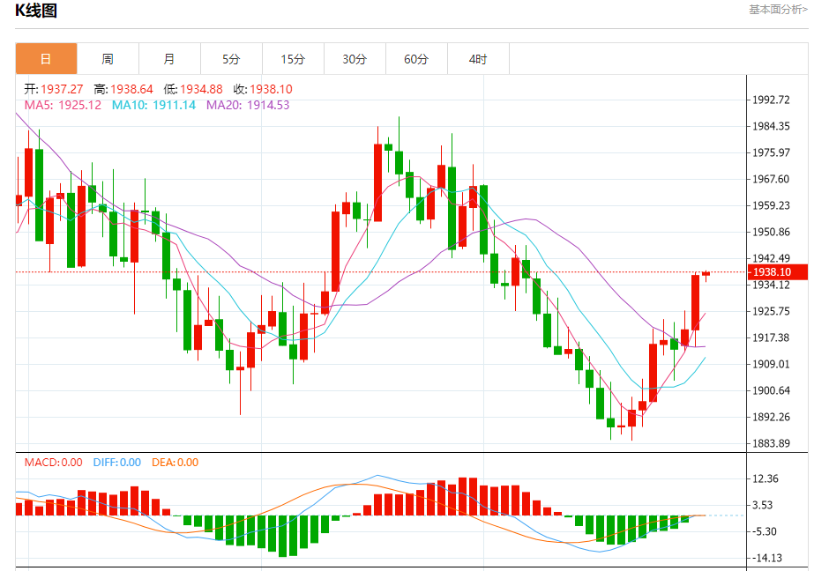Click the 12.36 MACD axis label
The image size is (814, 571).
[x=765, y=478]
